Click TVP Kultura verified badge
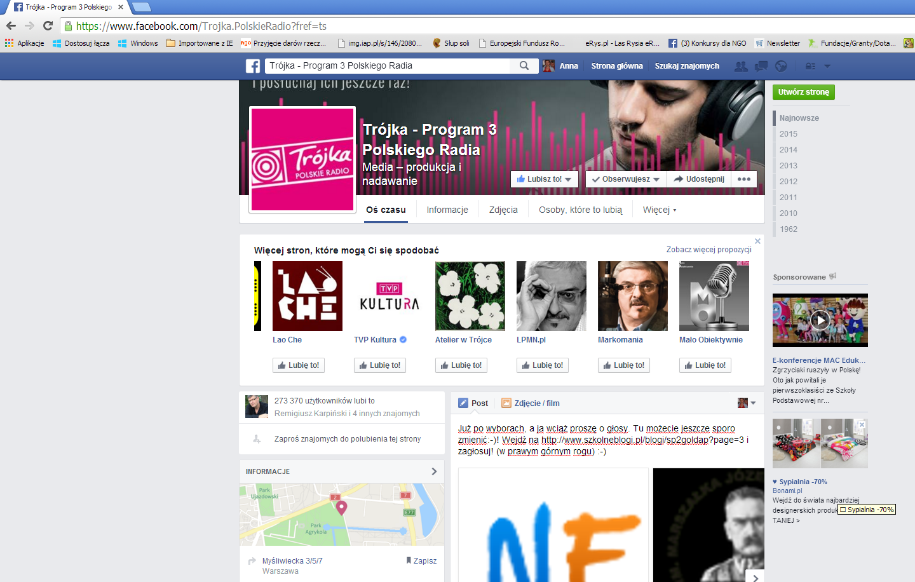The height and width of the screenshot is (582, 915). pyautogui.click(x=403, y=339)
